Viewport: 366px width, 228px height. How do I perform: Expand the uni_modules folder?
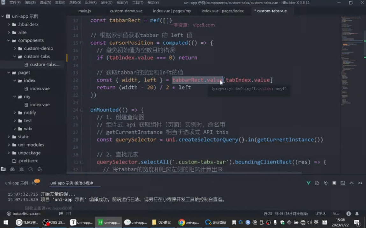point(9,145)
